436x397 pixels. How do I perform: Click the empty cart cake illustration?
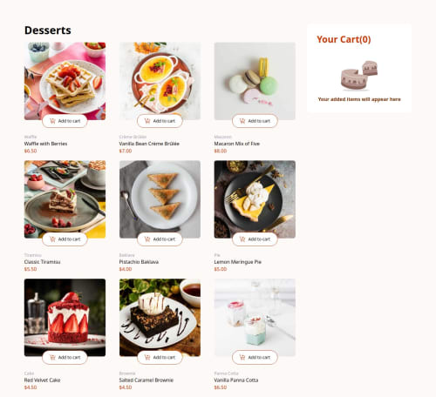[x=359, y=75]
